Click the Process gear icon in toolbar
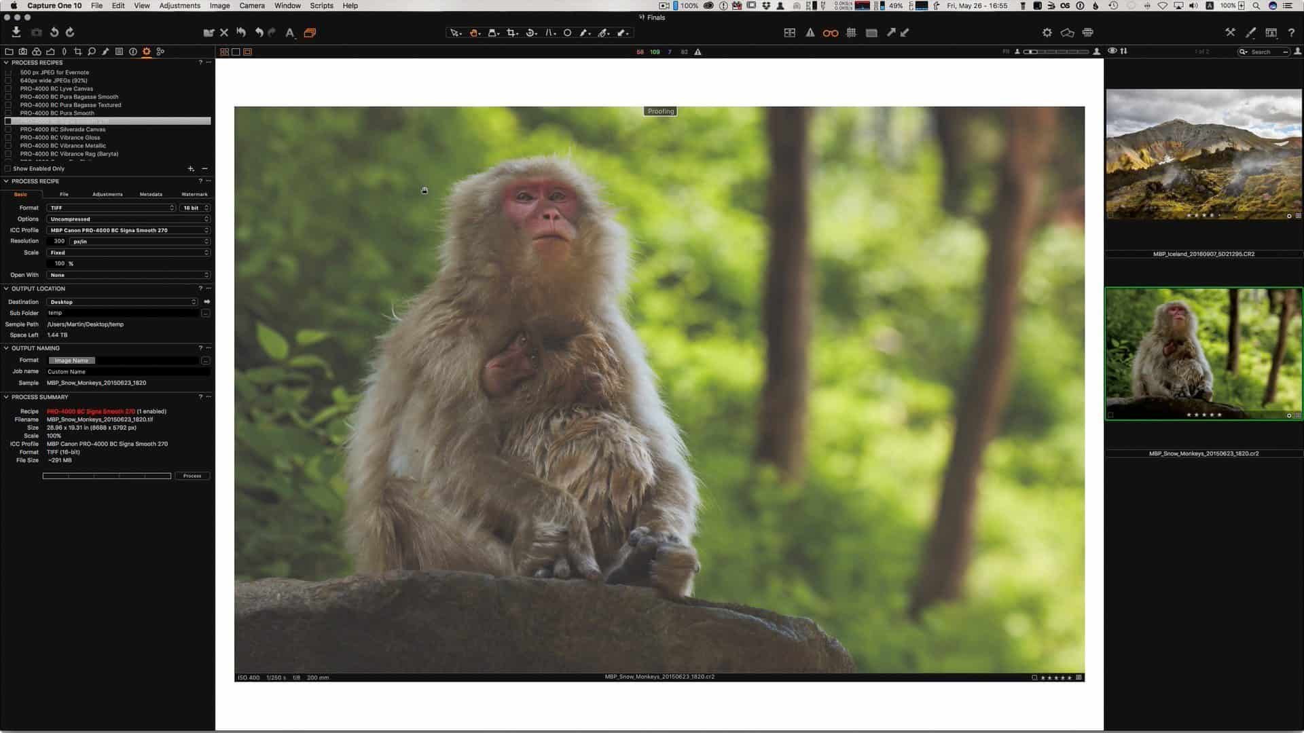Viewport: 1304px width, 733px height. tap(1047, 33)
